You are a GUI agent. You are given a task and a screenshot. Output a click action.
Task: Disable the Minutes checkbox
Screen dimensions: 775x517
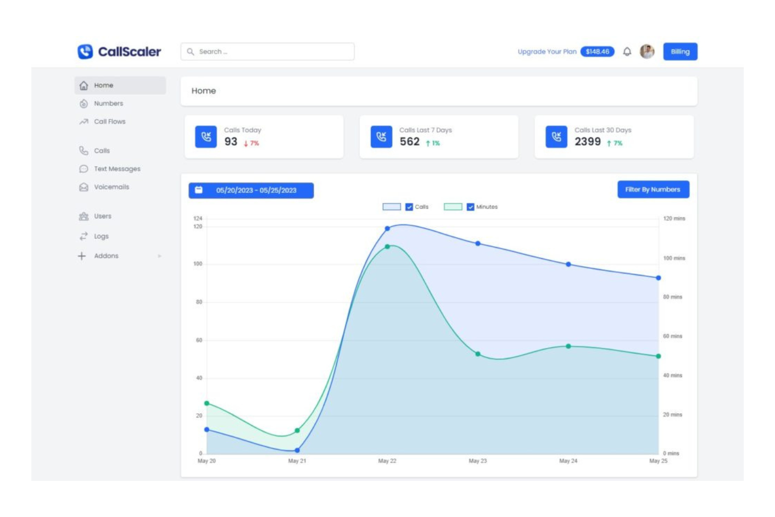pyautogui.click(x=471, y=207)
